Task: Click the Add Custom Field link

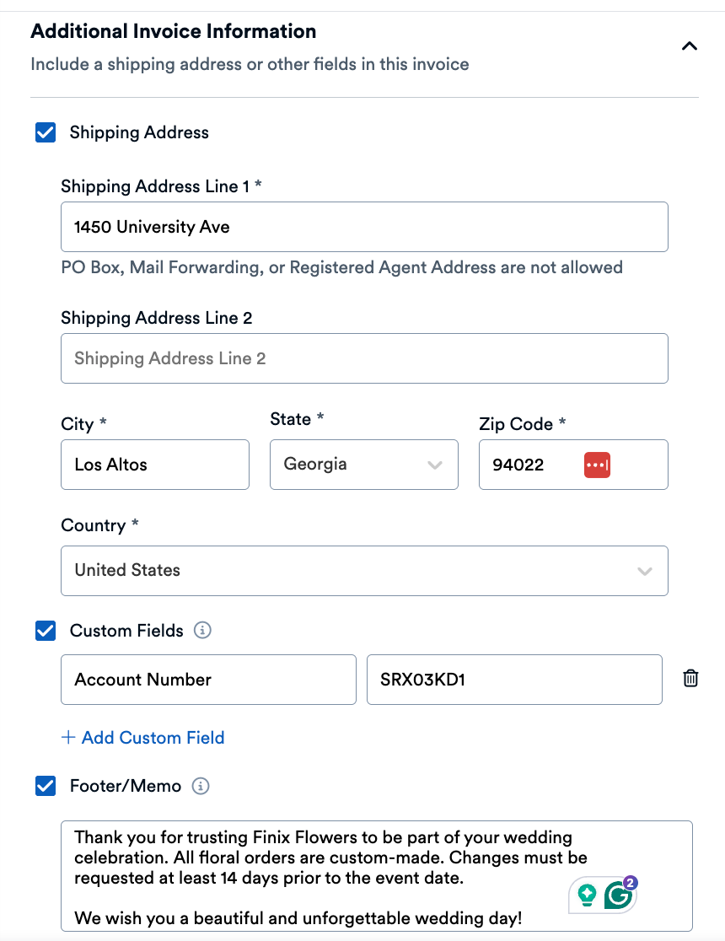Action: [x=153, y=737]
